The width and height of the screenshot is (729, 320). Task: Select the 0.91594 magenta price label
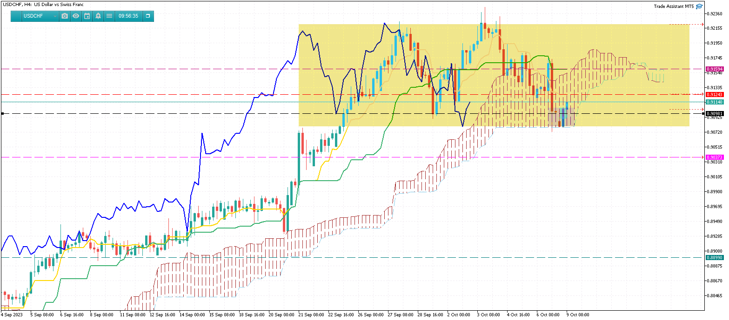click(x=715, y=69)
